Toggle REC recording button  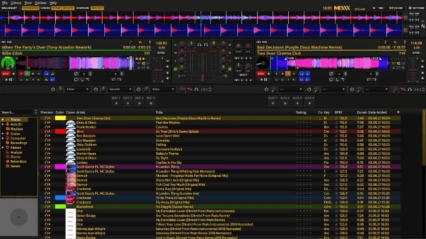click(379, 8)
